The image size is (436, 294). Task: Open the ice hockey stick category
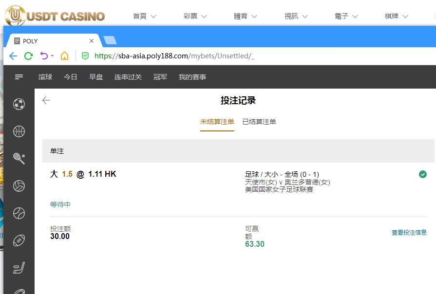click(19, 268)
